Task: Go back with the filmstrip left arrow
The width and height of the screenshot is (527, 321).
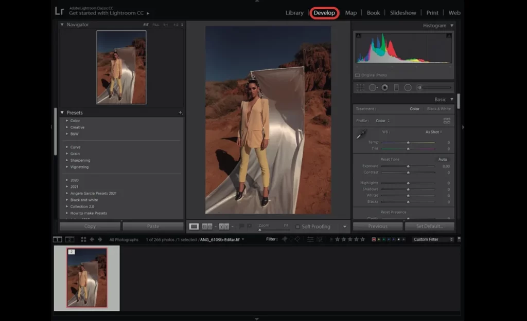Action: click(92, 239)
